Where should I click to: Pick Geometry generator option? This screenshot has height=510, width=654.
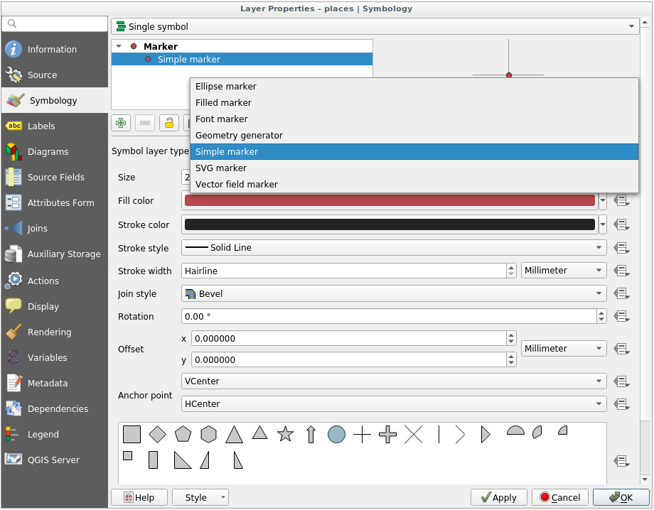(x=239, y=135)
